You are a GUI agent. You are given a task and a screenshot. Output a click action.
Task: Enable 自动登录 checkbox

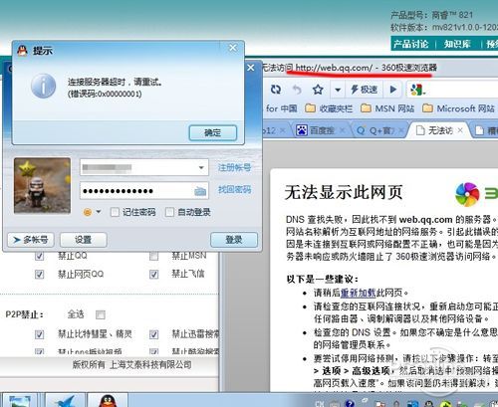click(169, 212)
